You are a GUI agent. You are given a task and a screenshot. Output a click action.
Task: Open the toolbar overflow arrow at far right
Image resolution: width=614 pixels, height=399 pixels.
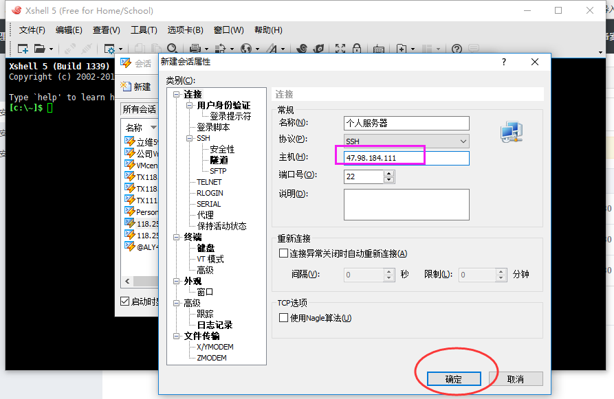(x=600, y=52)
